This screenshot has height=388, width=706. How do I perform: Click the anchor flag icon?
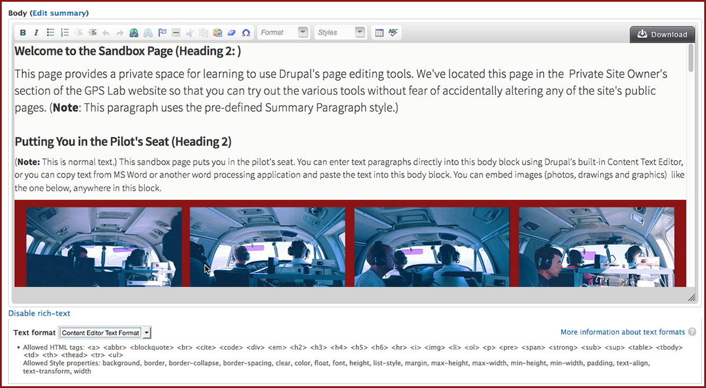162,33
